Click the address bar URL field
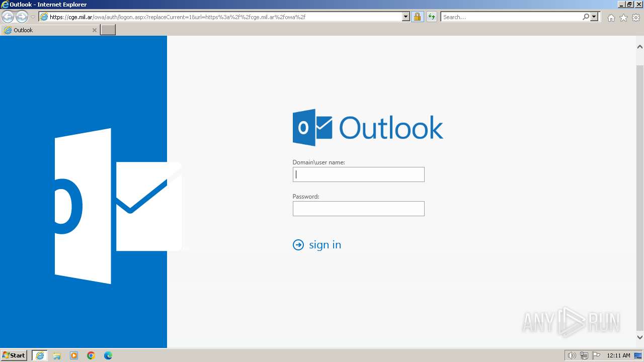The width and height of the screenshot is (644, 362). [220, 17]
